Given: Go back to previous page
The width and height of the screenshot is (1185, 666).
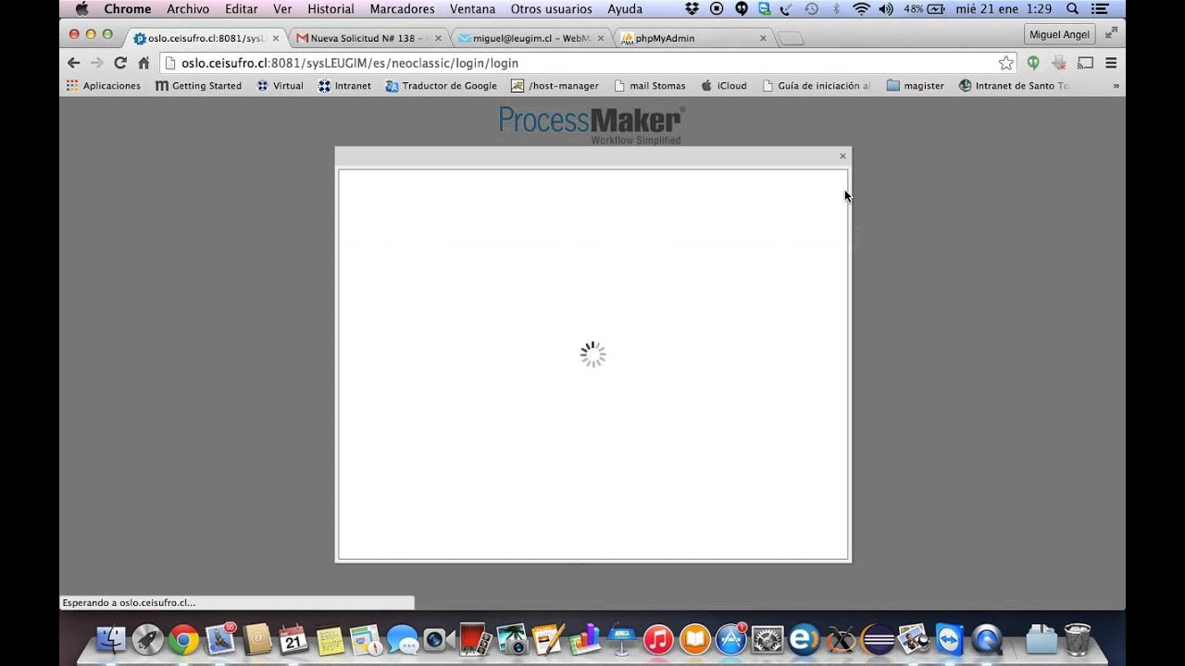Looking at the screenshot, I should pyautogui.click(x=74, y=63).
